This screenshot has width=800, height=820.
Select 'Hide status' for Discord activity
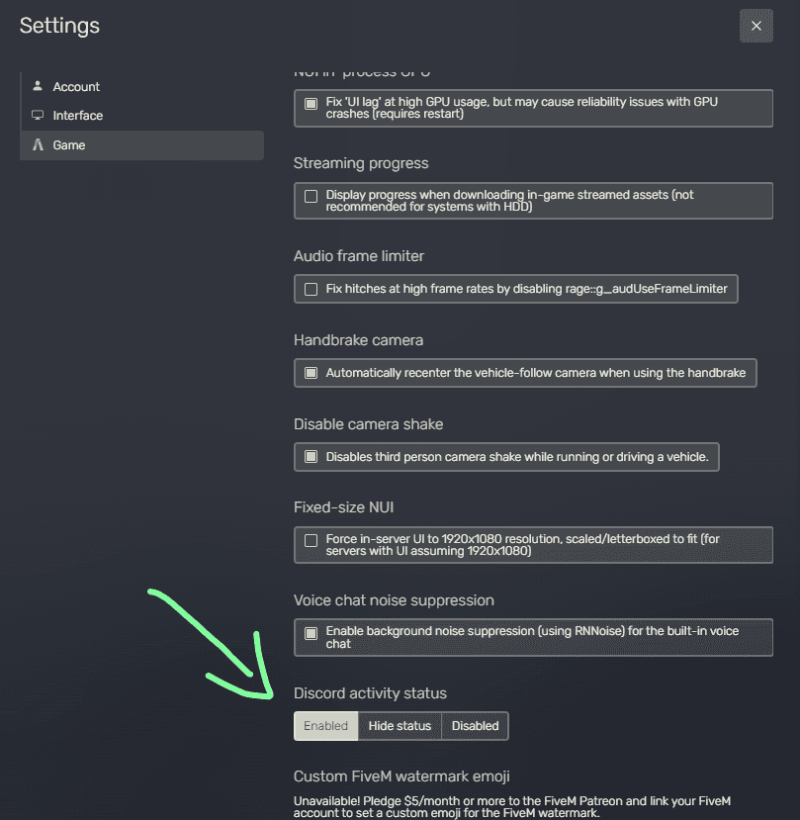click(x=400, y=725)
